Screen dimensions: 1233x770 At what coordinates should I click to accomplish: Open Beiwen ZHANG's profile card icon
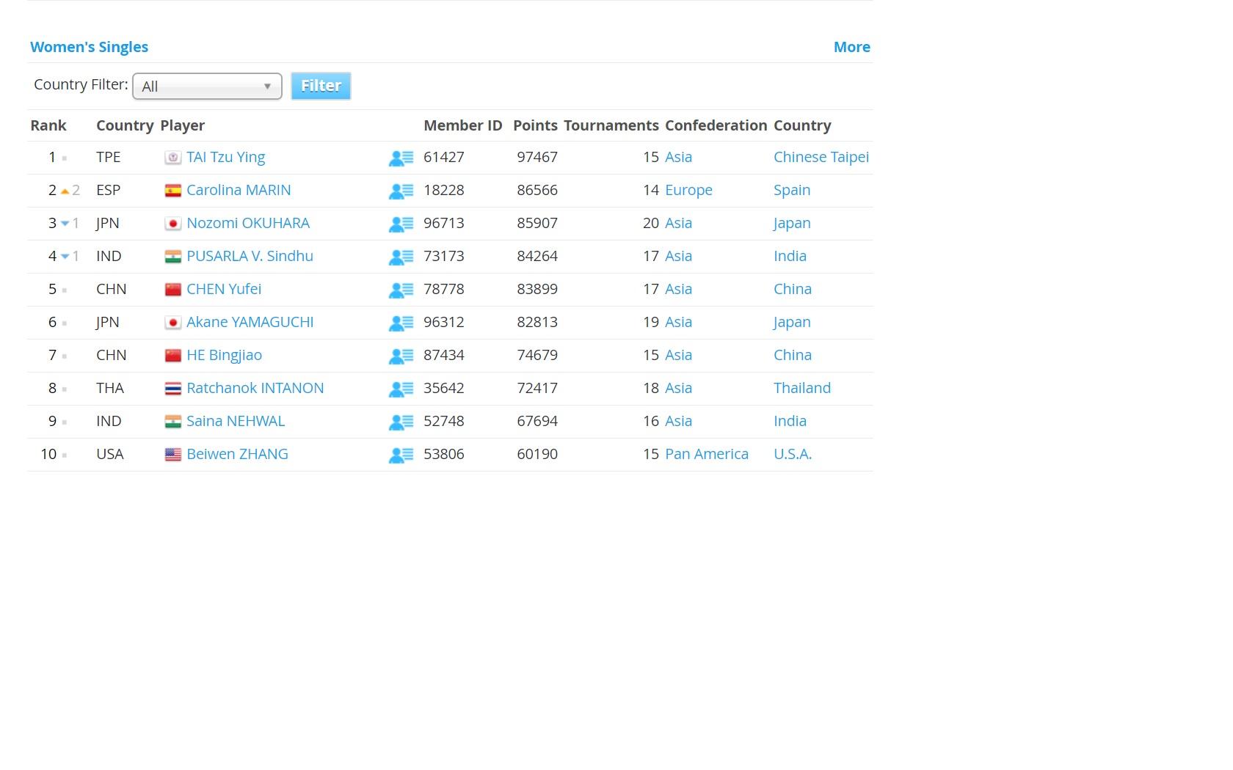pos(401,455)
